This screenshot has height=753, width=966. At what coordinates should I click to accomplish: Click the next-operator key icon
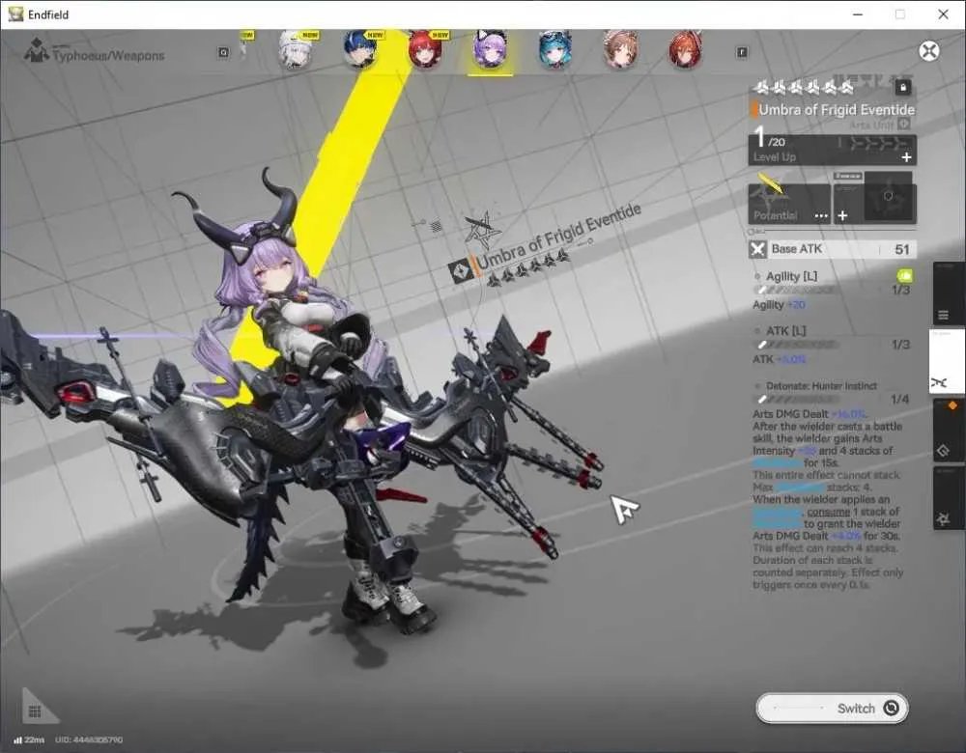point(742,52)
